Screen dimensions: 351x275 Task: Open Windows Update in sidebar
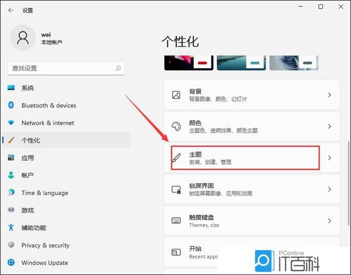click(66, 263)
